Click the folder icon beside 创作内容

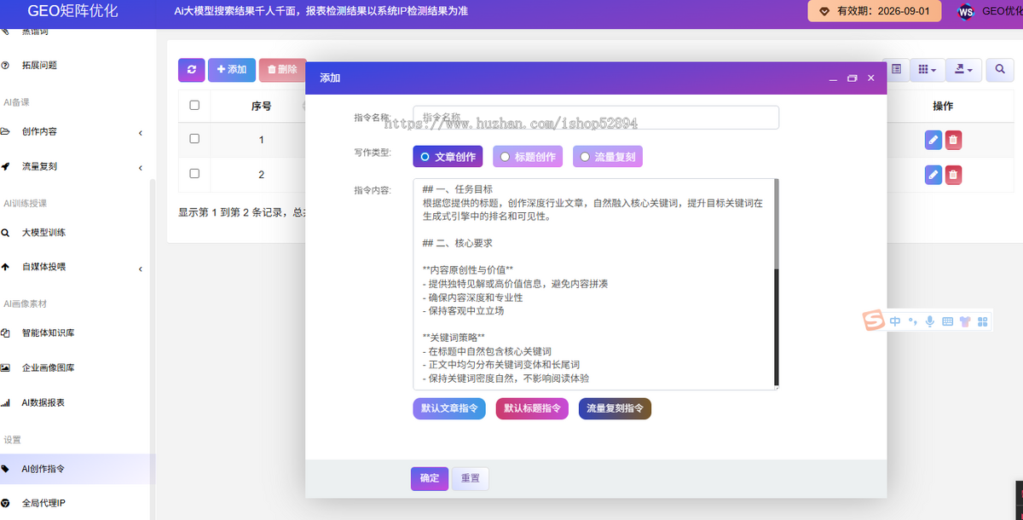[x=5, y=131]
